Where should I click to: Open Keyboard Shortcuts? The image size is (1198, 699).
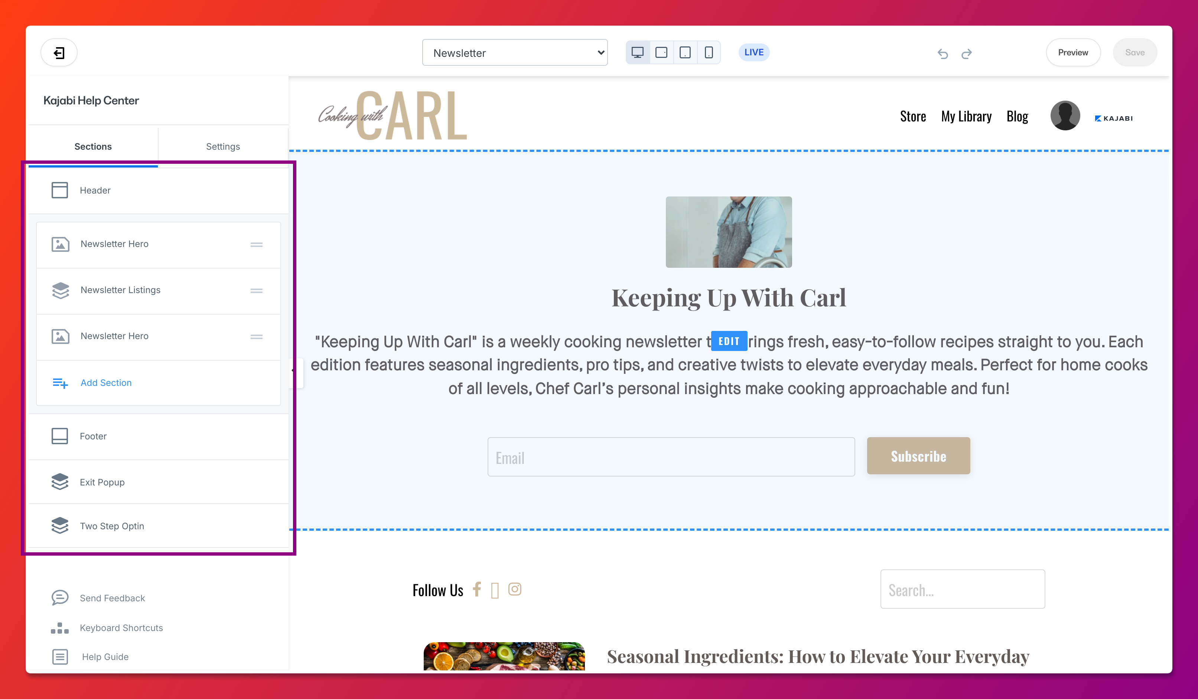click(x=121, y=628)
